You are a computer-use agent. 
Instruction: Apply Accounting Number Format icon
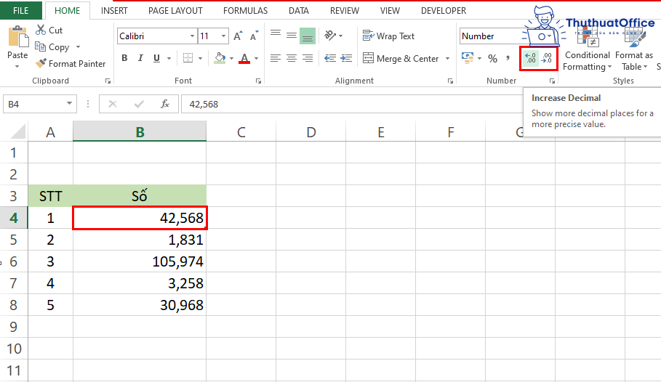468,58
